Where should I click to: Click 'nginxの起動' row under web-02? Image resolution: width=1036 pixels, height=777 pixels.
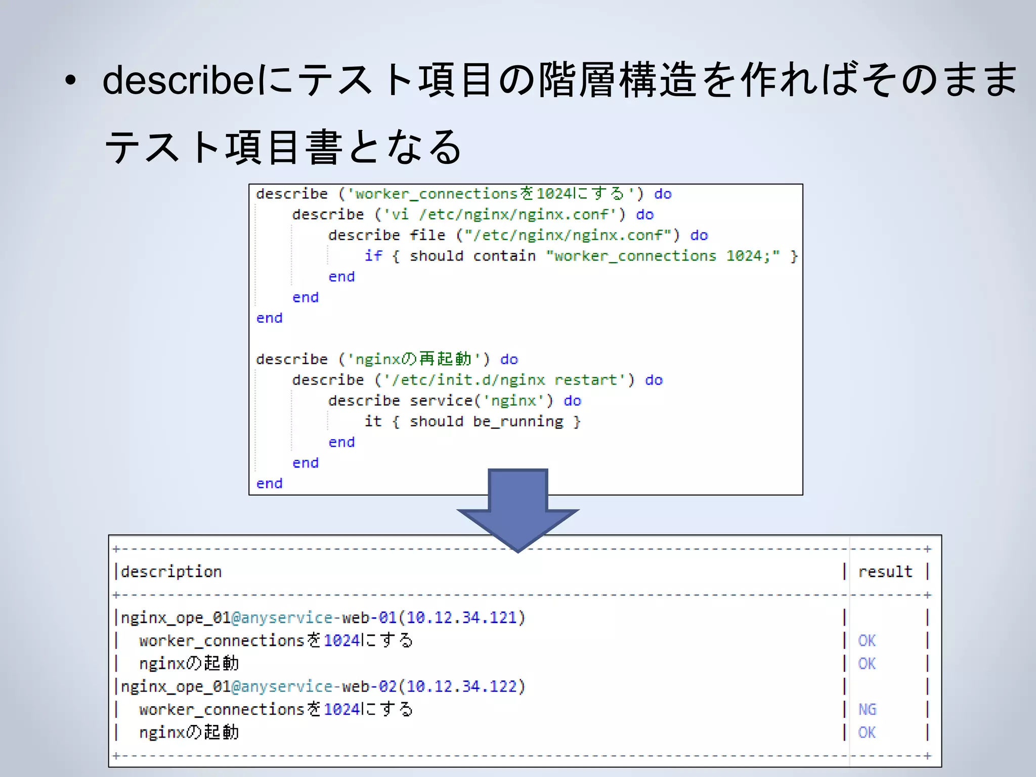click(189, 732)
